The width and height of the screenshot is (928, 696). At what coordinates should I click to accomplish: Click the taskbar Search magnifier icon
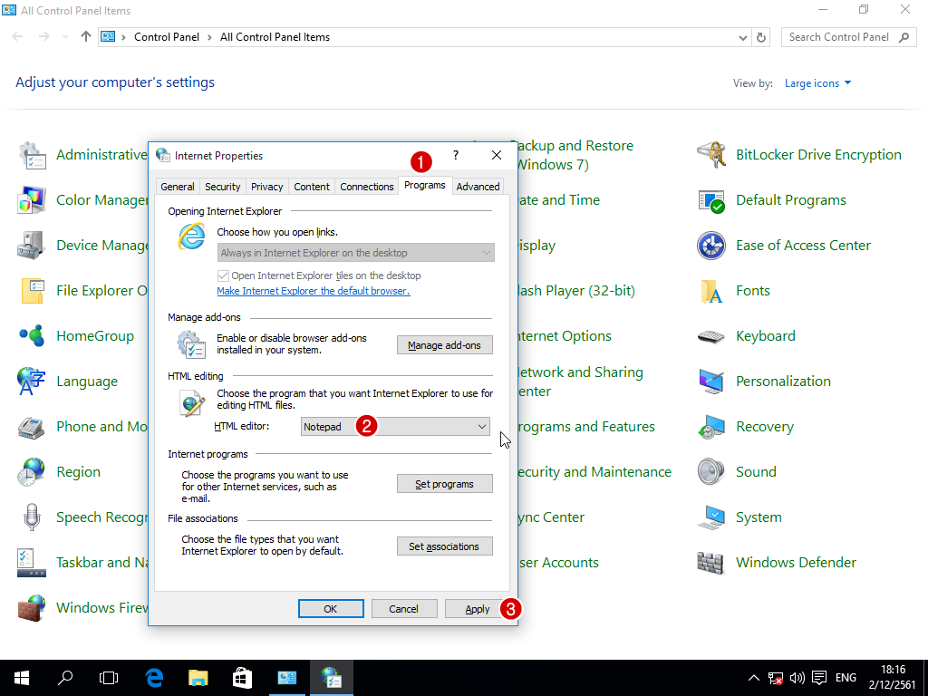point(65,678)
